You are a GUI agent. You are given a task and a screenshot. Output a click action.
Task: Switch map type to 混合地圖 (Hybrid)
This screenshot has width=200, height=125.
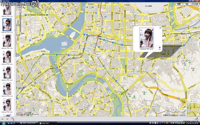(195, 4)
